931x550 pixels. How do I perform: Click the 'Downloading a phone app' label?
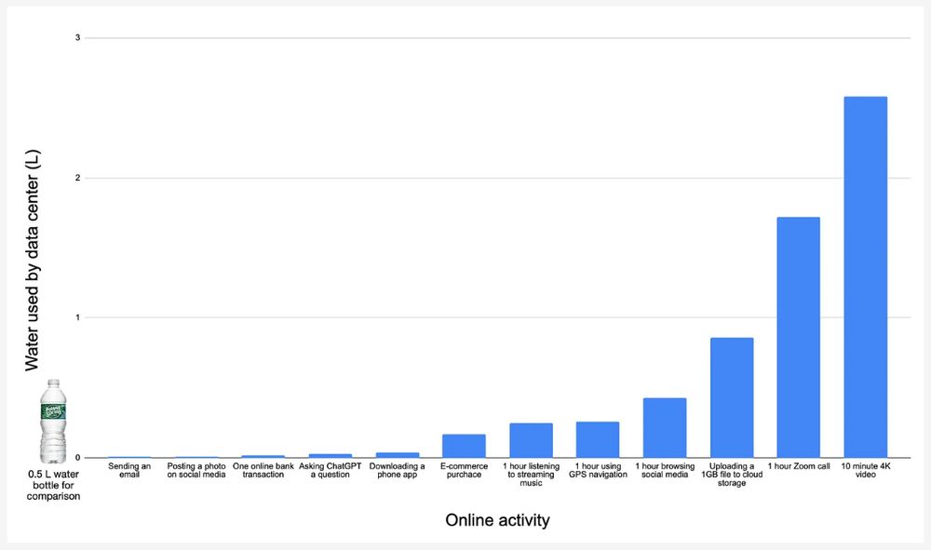tap(398, 471)
